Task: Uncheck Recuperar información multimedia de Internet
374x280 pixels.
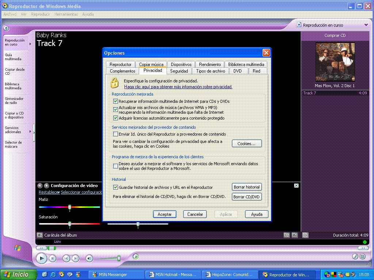Action: 116,101
